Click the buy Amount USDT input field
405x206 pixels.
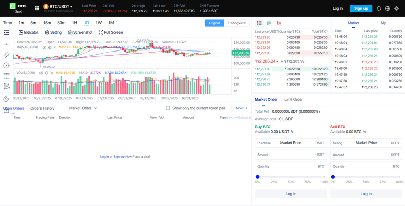(291, 155)
